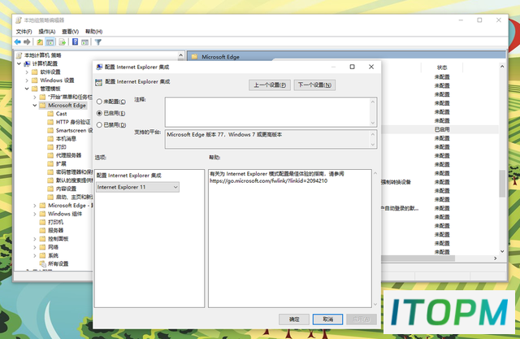
Task: Click the 确定 button
Action: click(294, 319)
